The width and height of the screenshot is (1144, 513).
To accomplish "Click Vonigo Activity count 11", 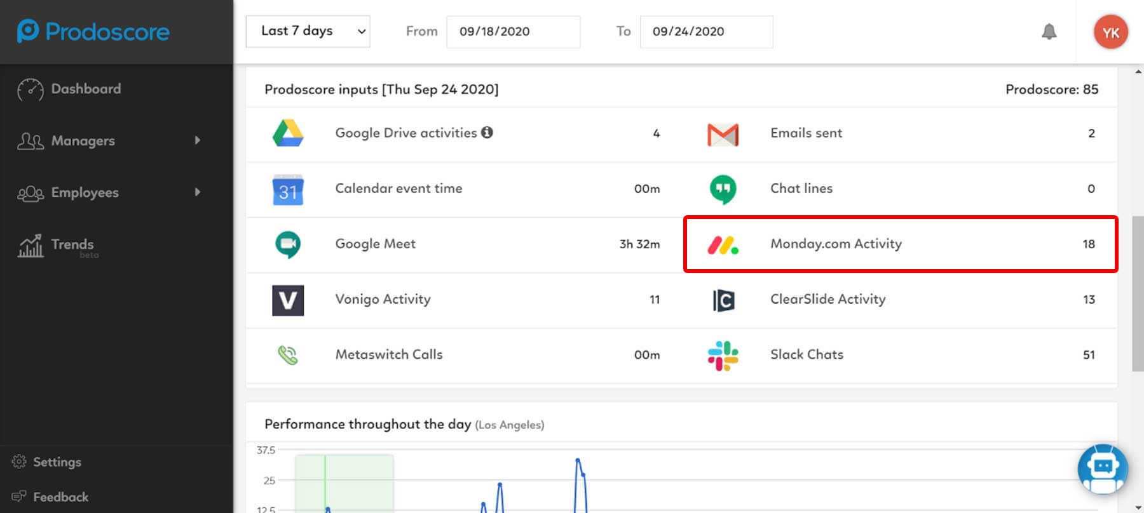I will [655, 300].
